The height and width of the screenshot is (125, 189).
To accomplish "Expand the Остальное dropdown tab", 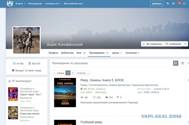I will 132,53.
